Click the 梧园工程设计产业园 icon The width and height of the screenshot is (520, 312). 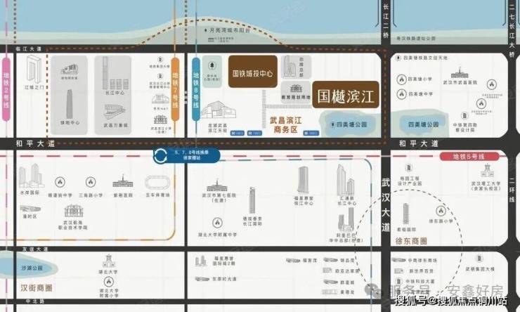409,168
